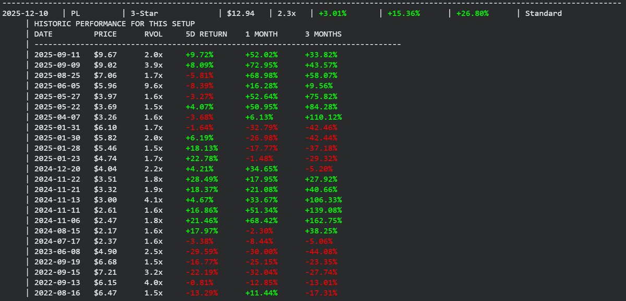Click the $3.32 price cell
The image size is (626, 301).
coord(105,189)
